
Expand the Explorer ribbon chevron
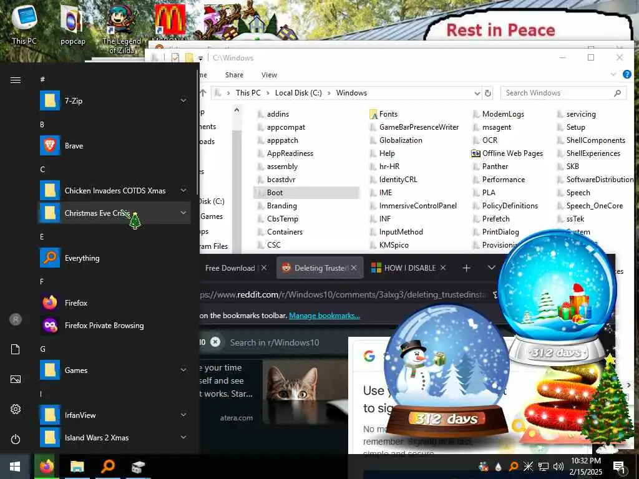tap(613, 74)
